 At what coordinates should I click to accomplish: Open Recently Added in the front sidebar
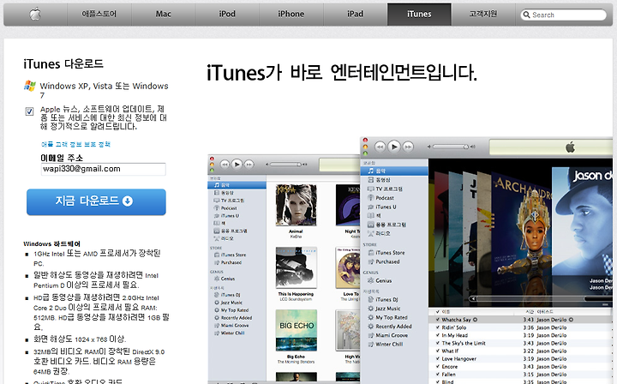(x=394, y=327)
